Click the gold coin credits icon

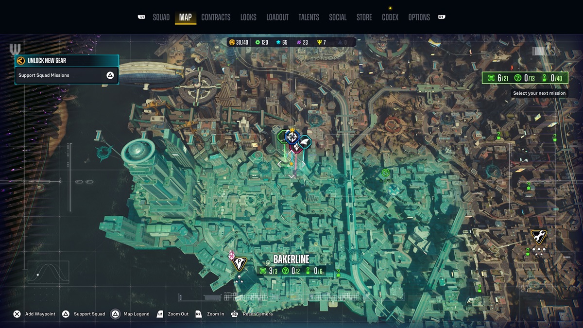click(x=232, y=43)
